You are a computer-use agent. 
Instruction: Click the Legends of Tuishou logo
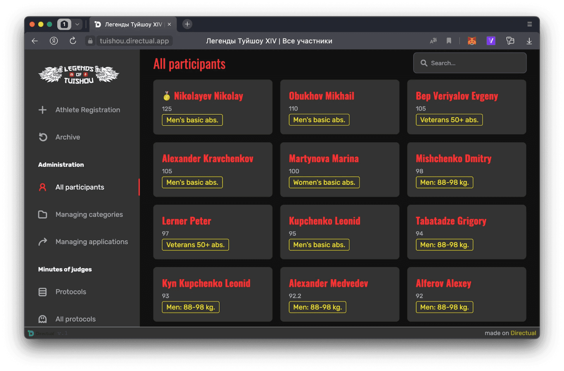pyautogui.click(x=79, y=75)
